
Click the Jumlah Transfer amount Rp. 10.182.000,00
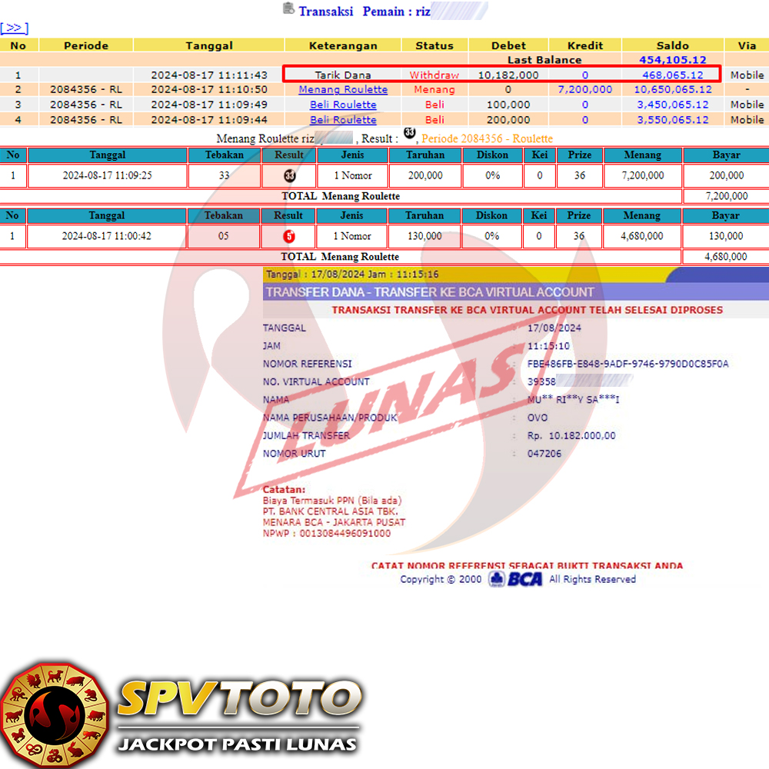pyautogui.click(x=571, y=435)
